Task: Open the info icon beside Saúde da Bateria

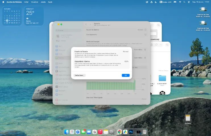Action: 146,30
